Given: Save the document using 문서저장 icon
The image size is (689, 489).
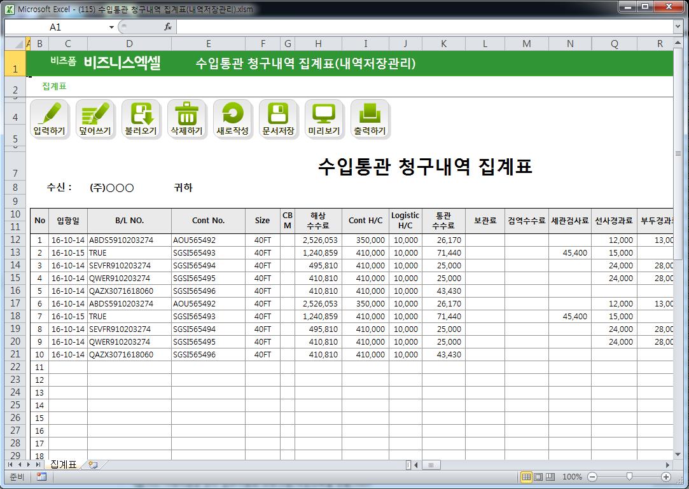Looking at the screenshot, I should click(278, 119).
